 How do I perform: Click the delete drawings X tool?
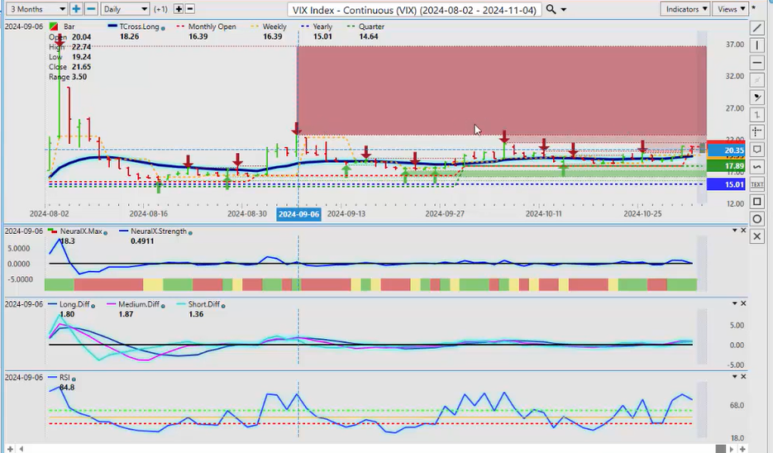pos(756,236)
